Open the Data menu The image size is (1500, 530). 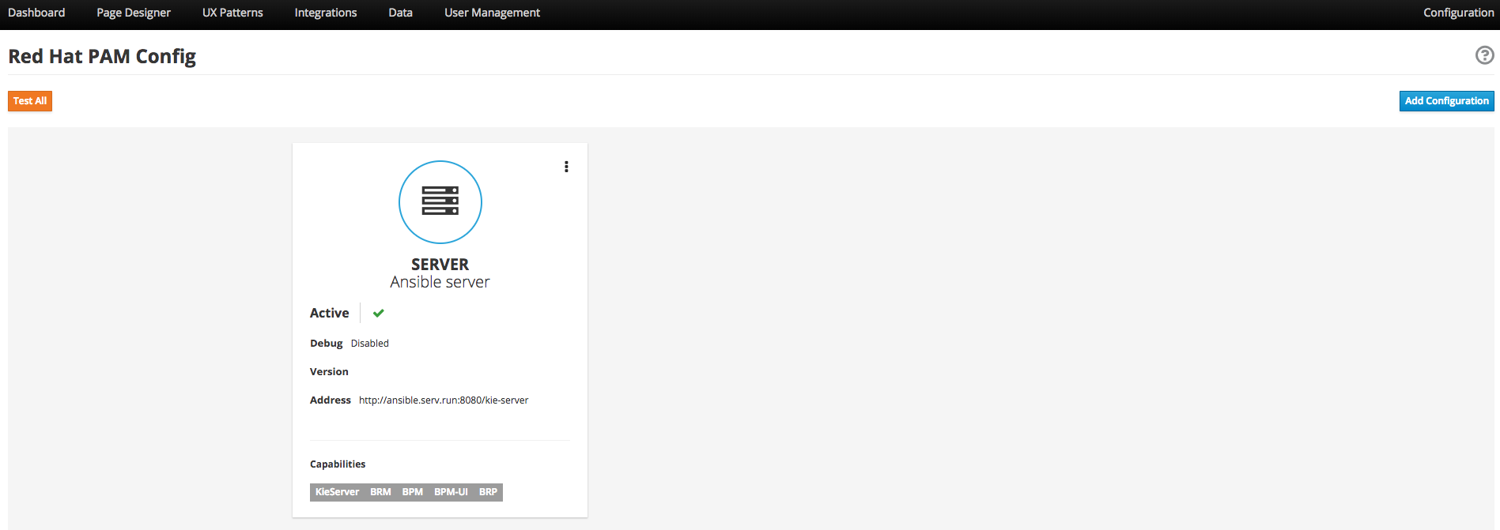(x=401, y=13)
